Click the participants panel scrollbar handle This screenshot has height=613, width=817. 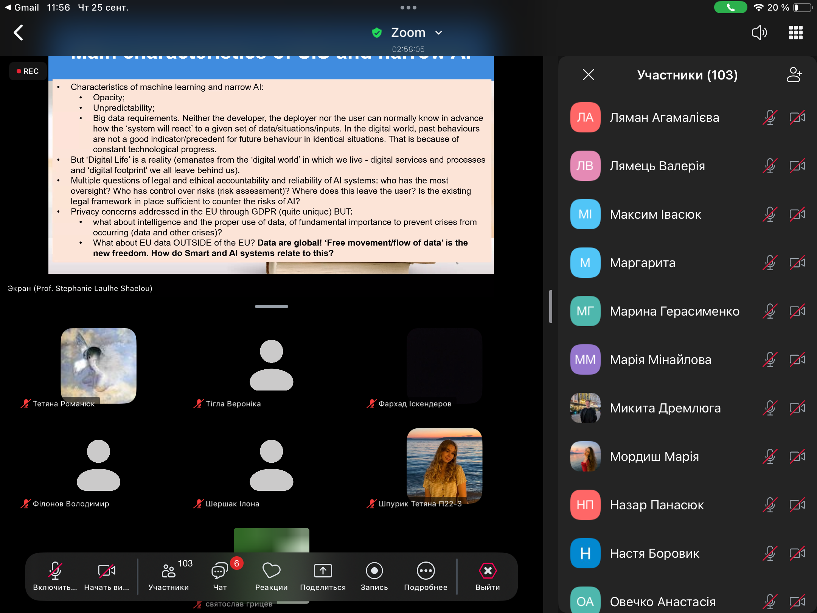pyautogui.click(x=551, y=306)
